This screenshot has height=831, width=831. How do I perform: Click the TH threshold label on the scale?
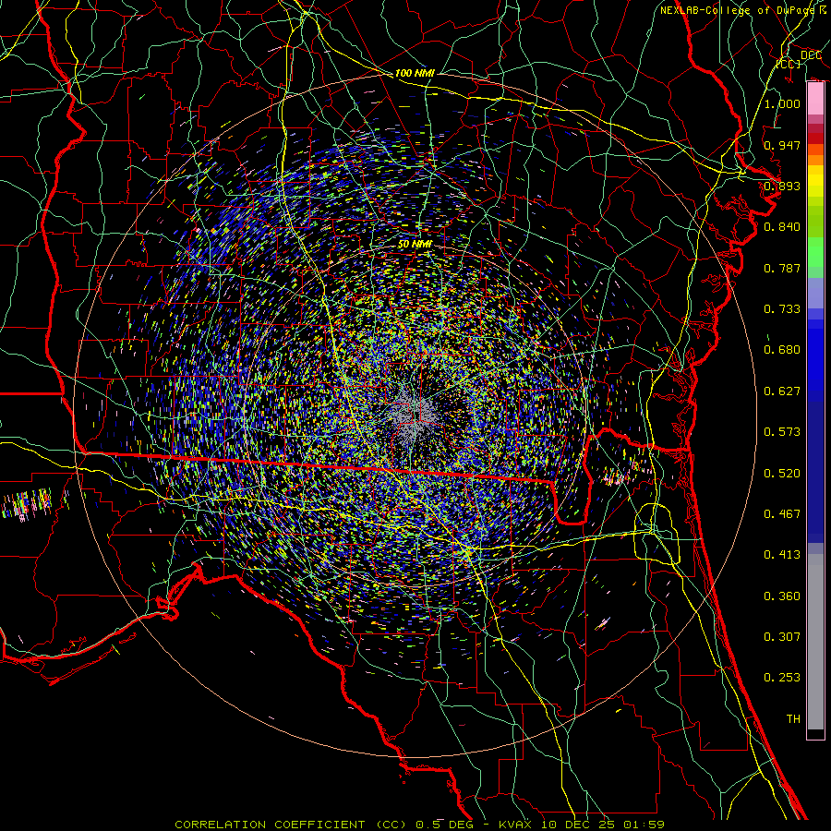793,719
